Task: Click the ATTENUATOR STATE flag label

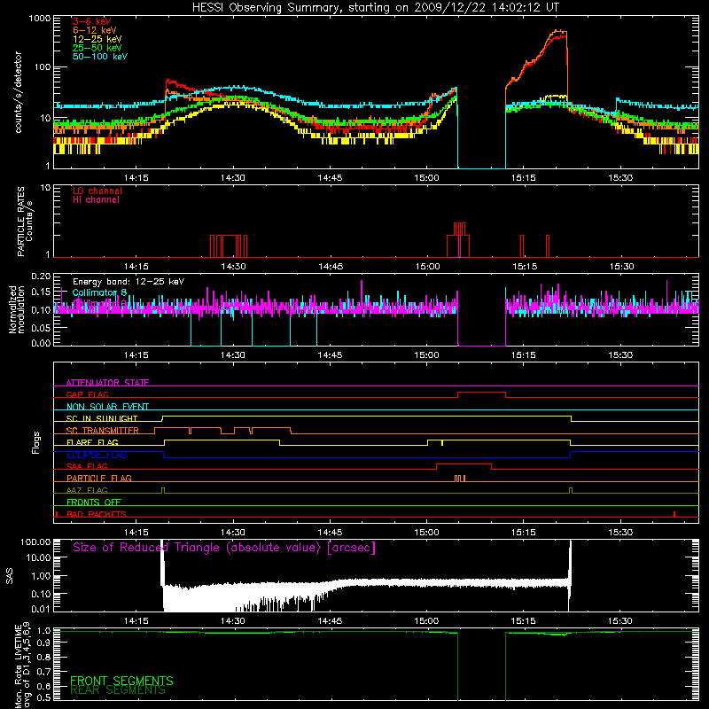Action: pyautogui.click(x=107, y=383)
